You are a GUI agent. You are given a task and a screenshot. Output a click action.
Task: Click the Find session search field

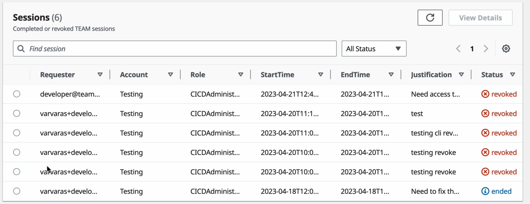[180, 49]
